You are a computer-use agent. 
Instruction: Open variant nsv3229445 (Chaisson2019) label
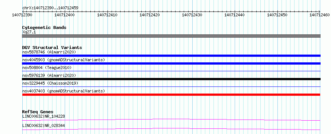coord(50,83)
